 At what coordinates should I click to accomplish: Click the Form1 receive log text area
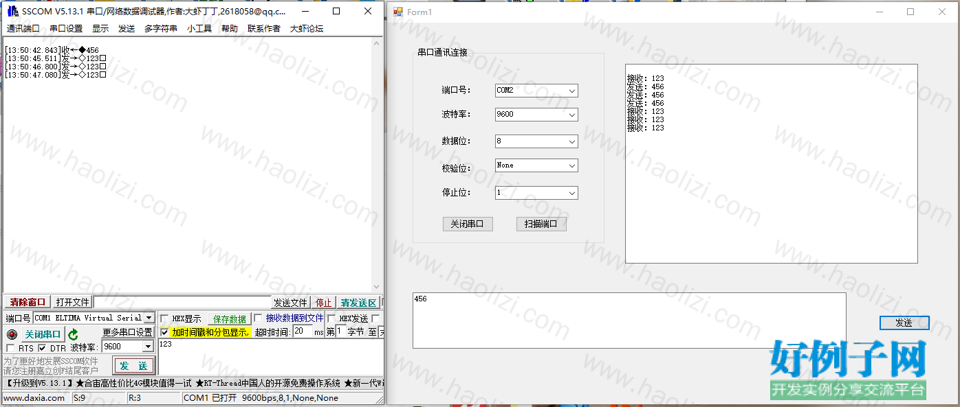tap(772, 163)
